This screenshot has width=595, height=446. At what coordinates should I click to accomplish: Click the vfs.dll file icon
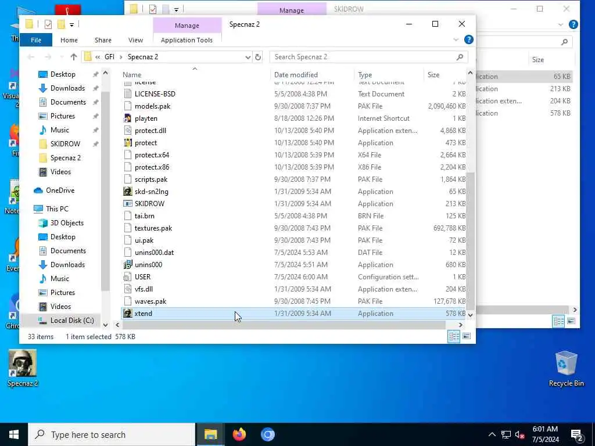coord(128,289)
